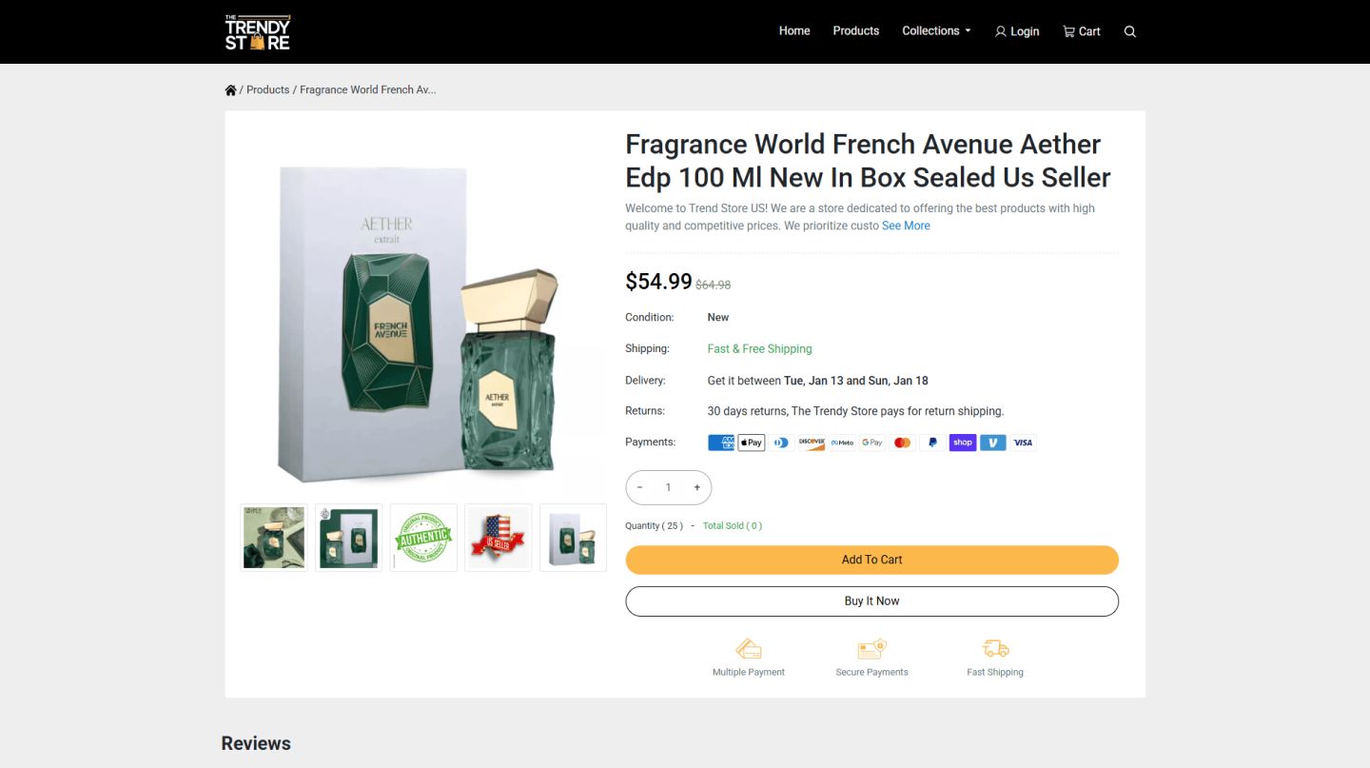Click the home icon in breadcrumb
The width and height of the screenshot is (1370, 768).
[x=230, y=90]
